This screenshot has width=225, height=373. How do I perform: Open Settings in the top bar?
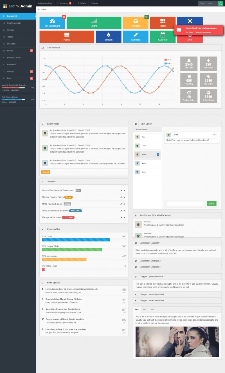click(82, 3)
